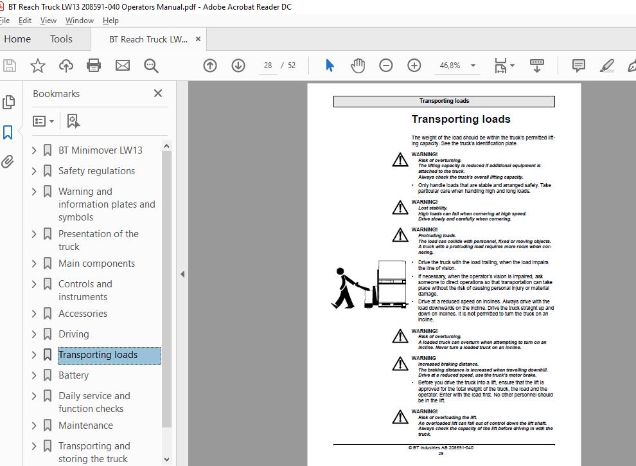Open the attachments paperclip panel
This screenshot has height=466, width=636.
pyautogui.click(x=8, y=161)
